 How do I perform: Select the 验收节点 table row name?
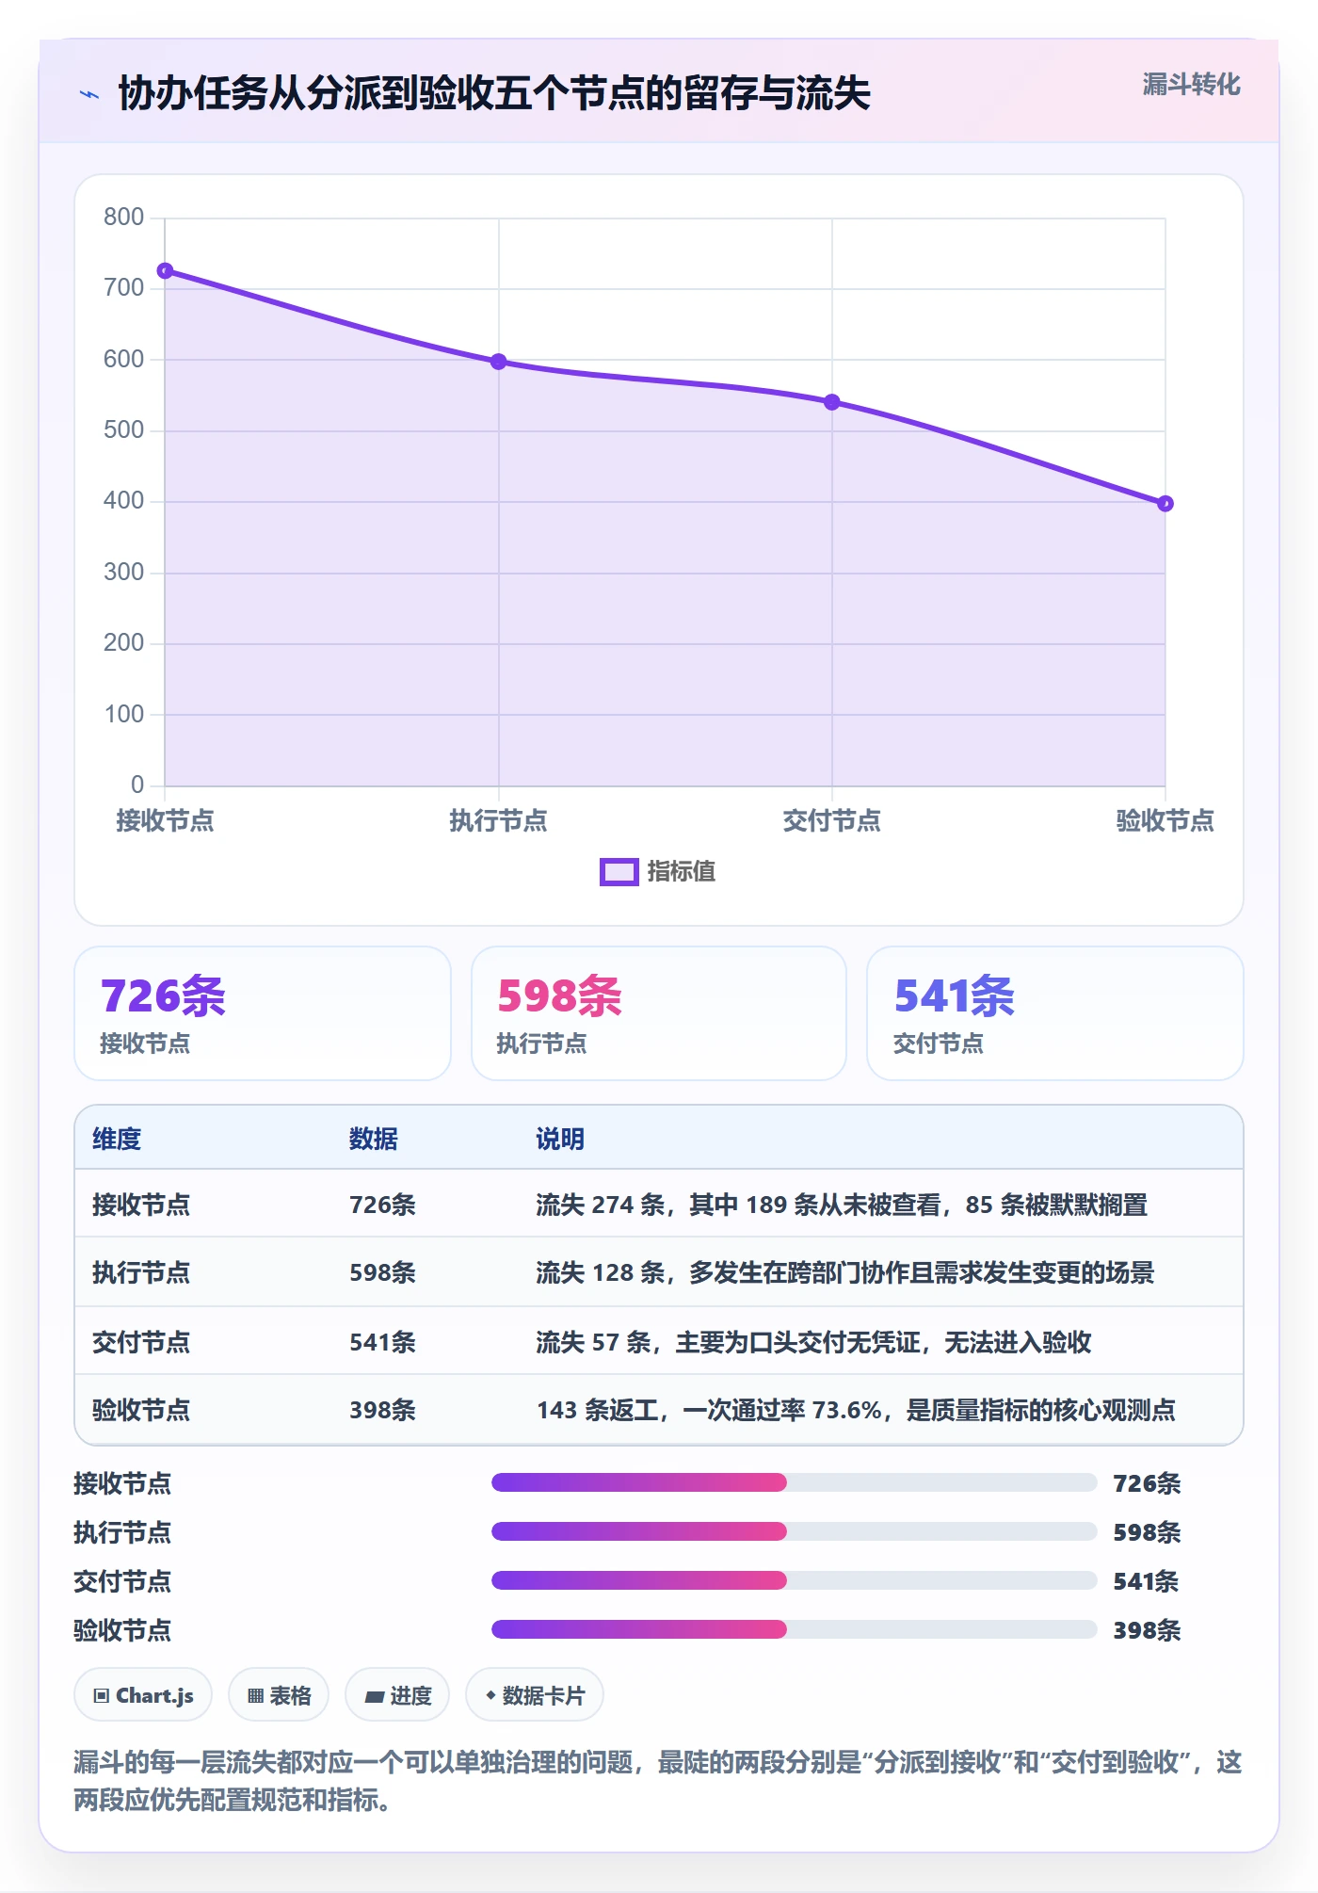(141, 1410)
